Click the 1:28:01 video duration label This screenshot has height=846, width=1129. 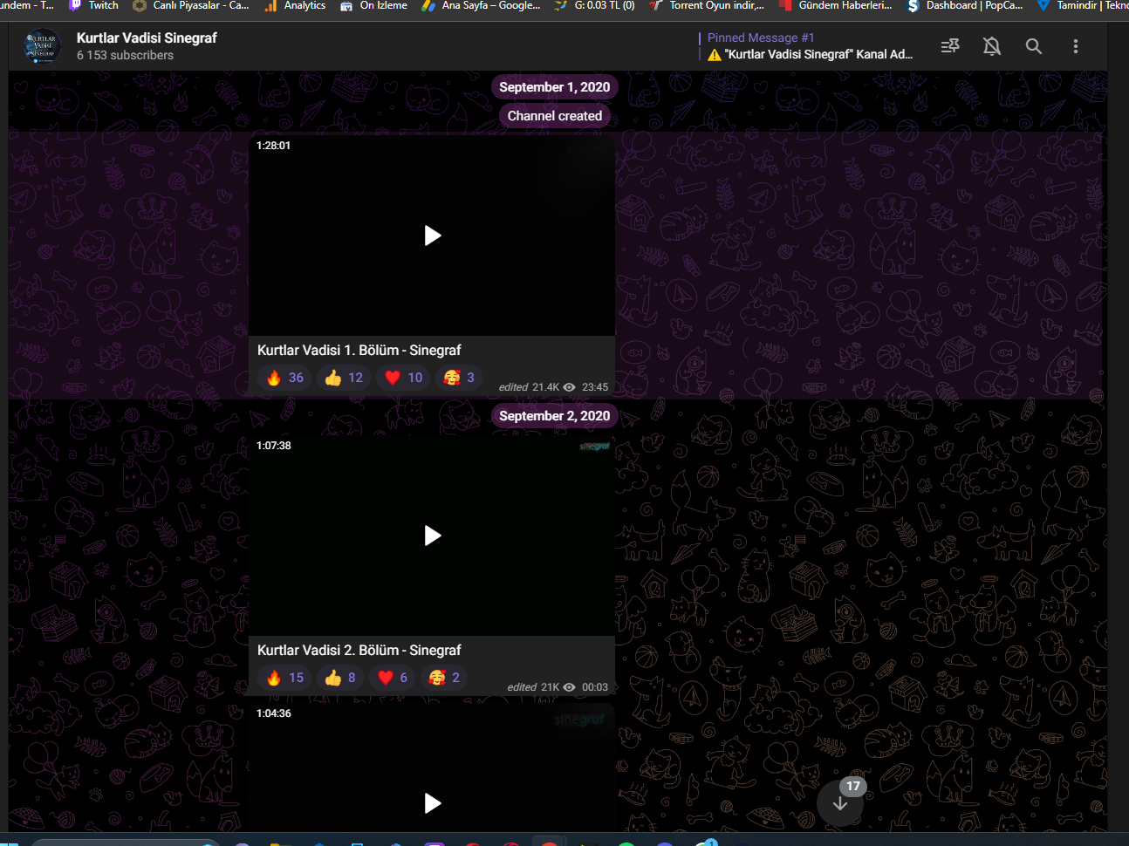(274, 146)
